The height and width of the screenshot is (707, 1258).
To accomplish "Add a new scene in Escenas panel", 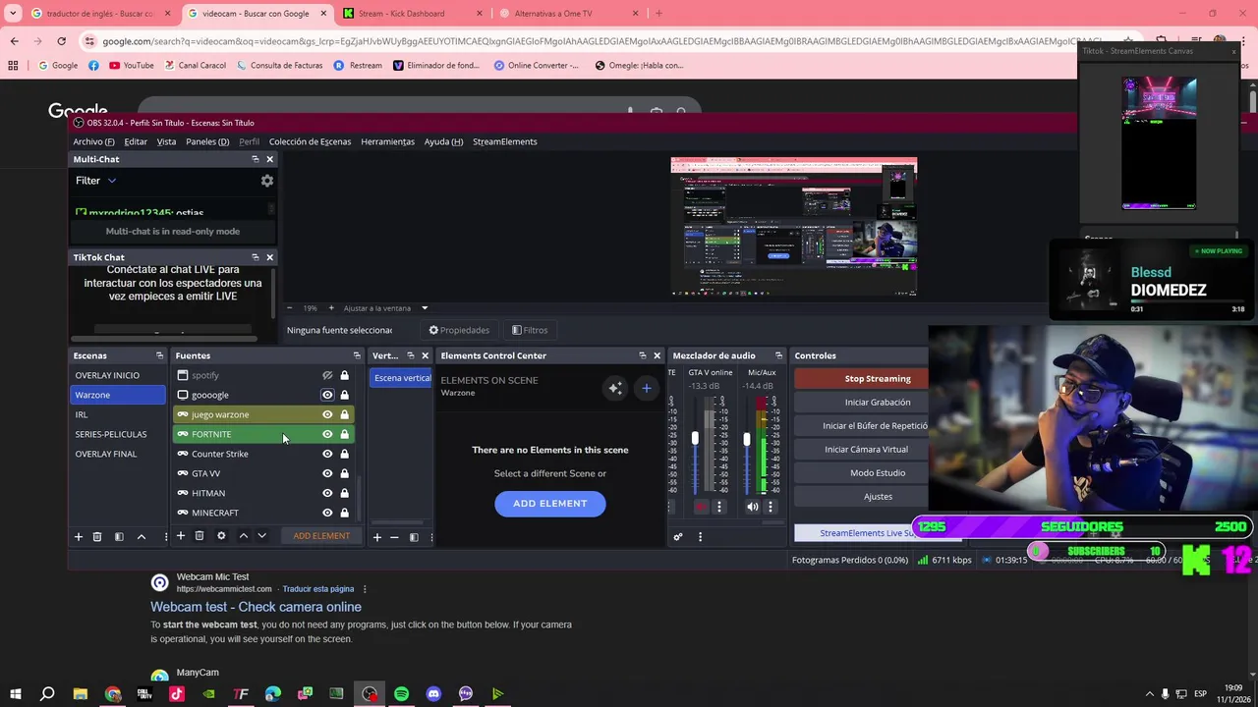I will click(79, 536).
